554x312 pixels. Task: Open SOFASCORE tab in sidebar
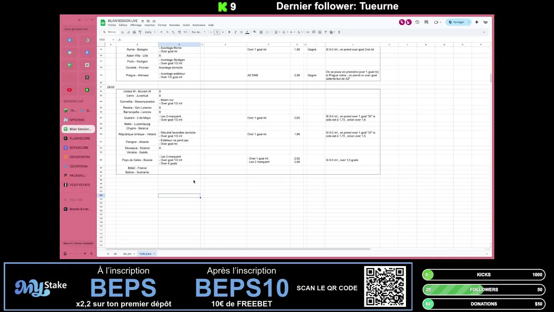[77, 148]
